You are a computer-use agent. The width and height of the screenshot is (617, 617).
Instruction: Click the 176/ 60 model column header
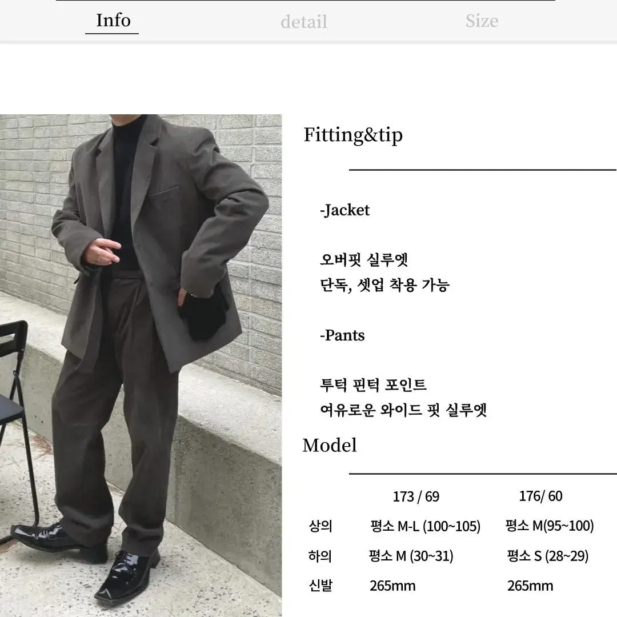click(540, 496)
